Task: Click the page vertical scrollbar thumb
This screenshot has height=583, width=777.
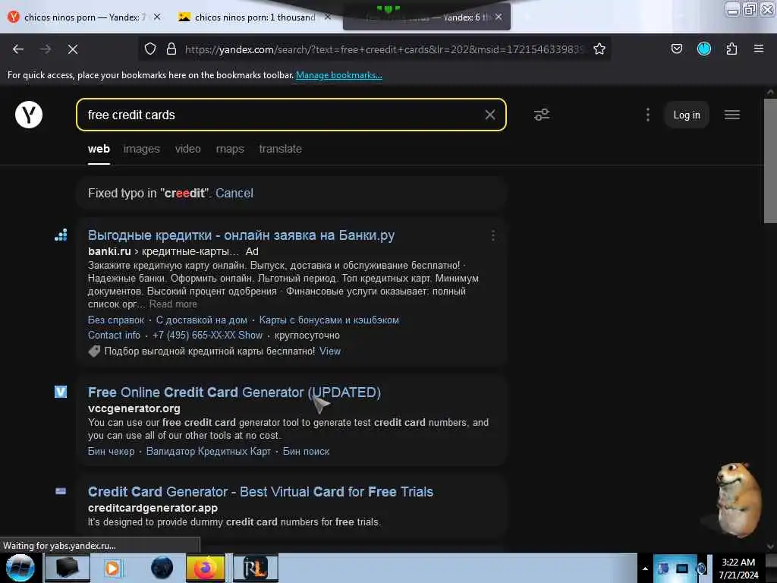Action: tap(770, 161)
